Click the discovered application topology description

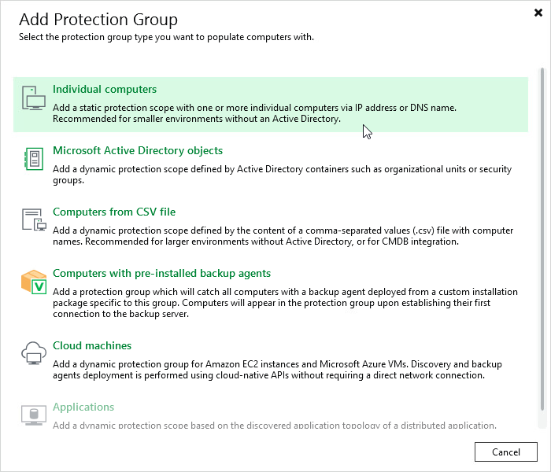(x=275, y=426)
